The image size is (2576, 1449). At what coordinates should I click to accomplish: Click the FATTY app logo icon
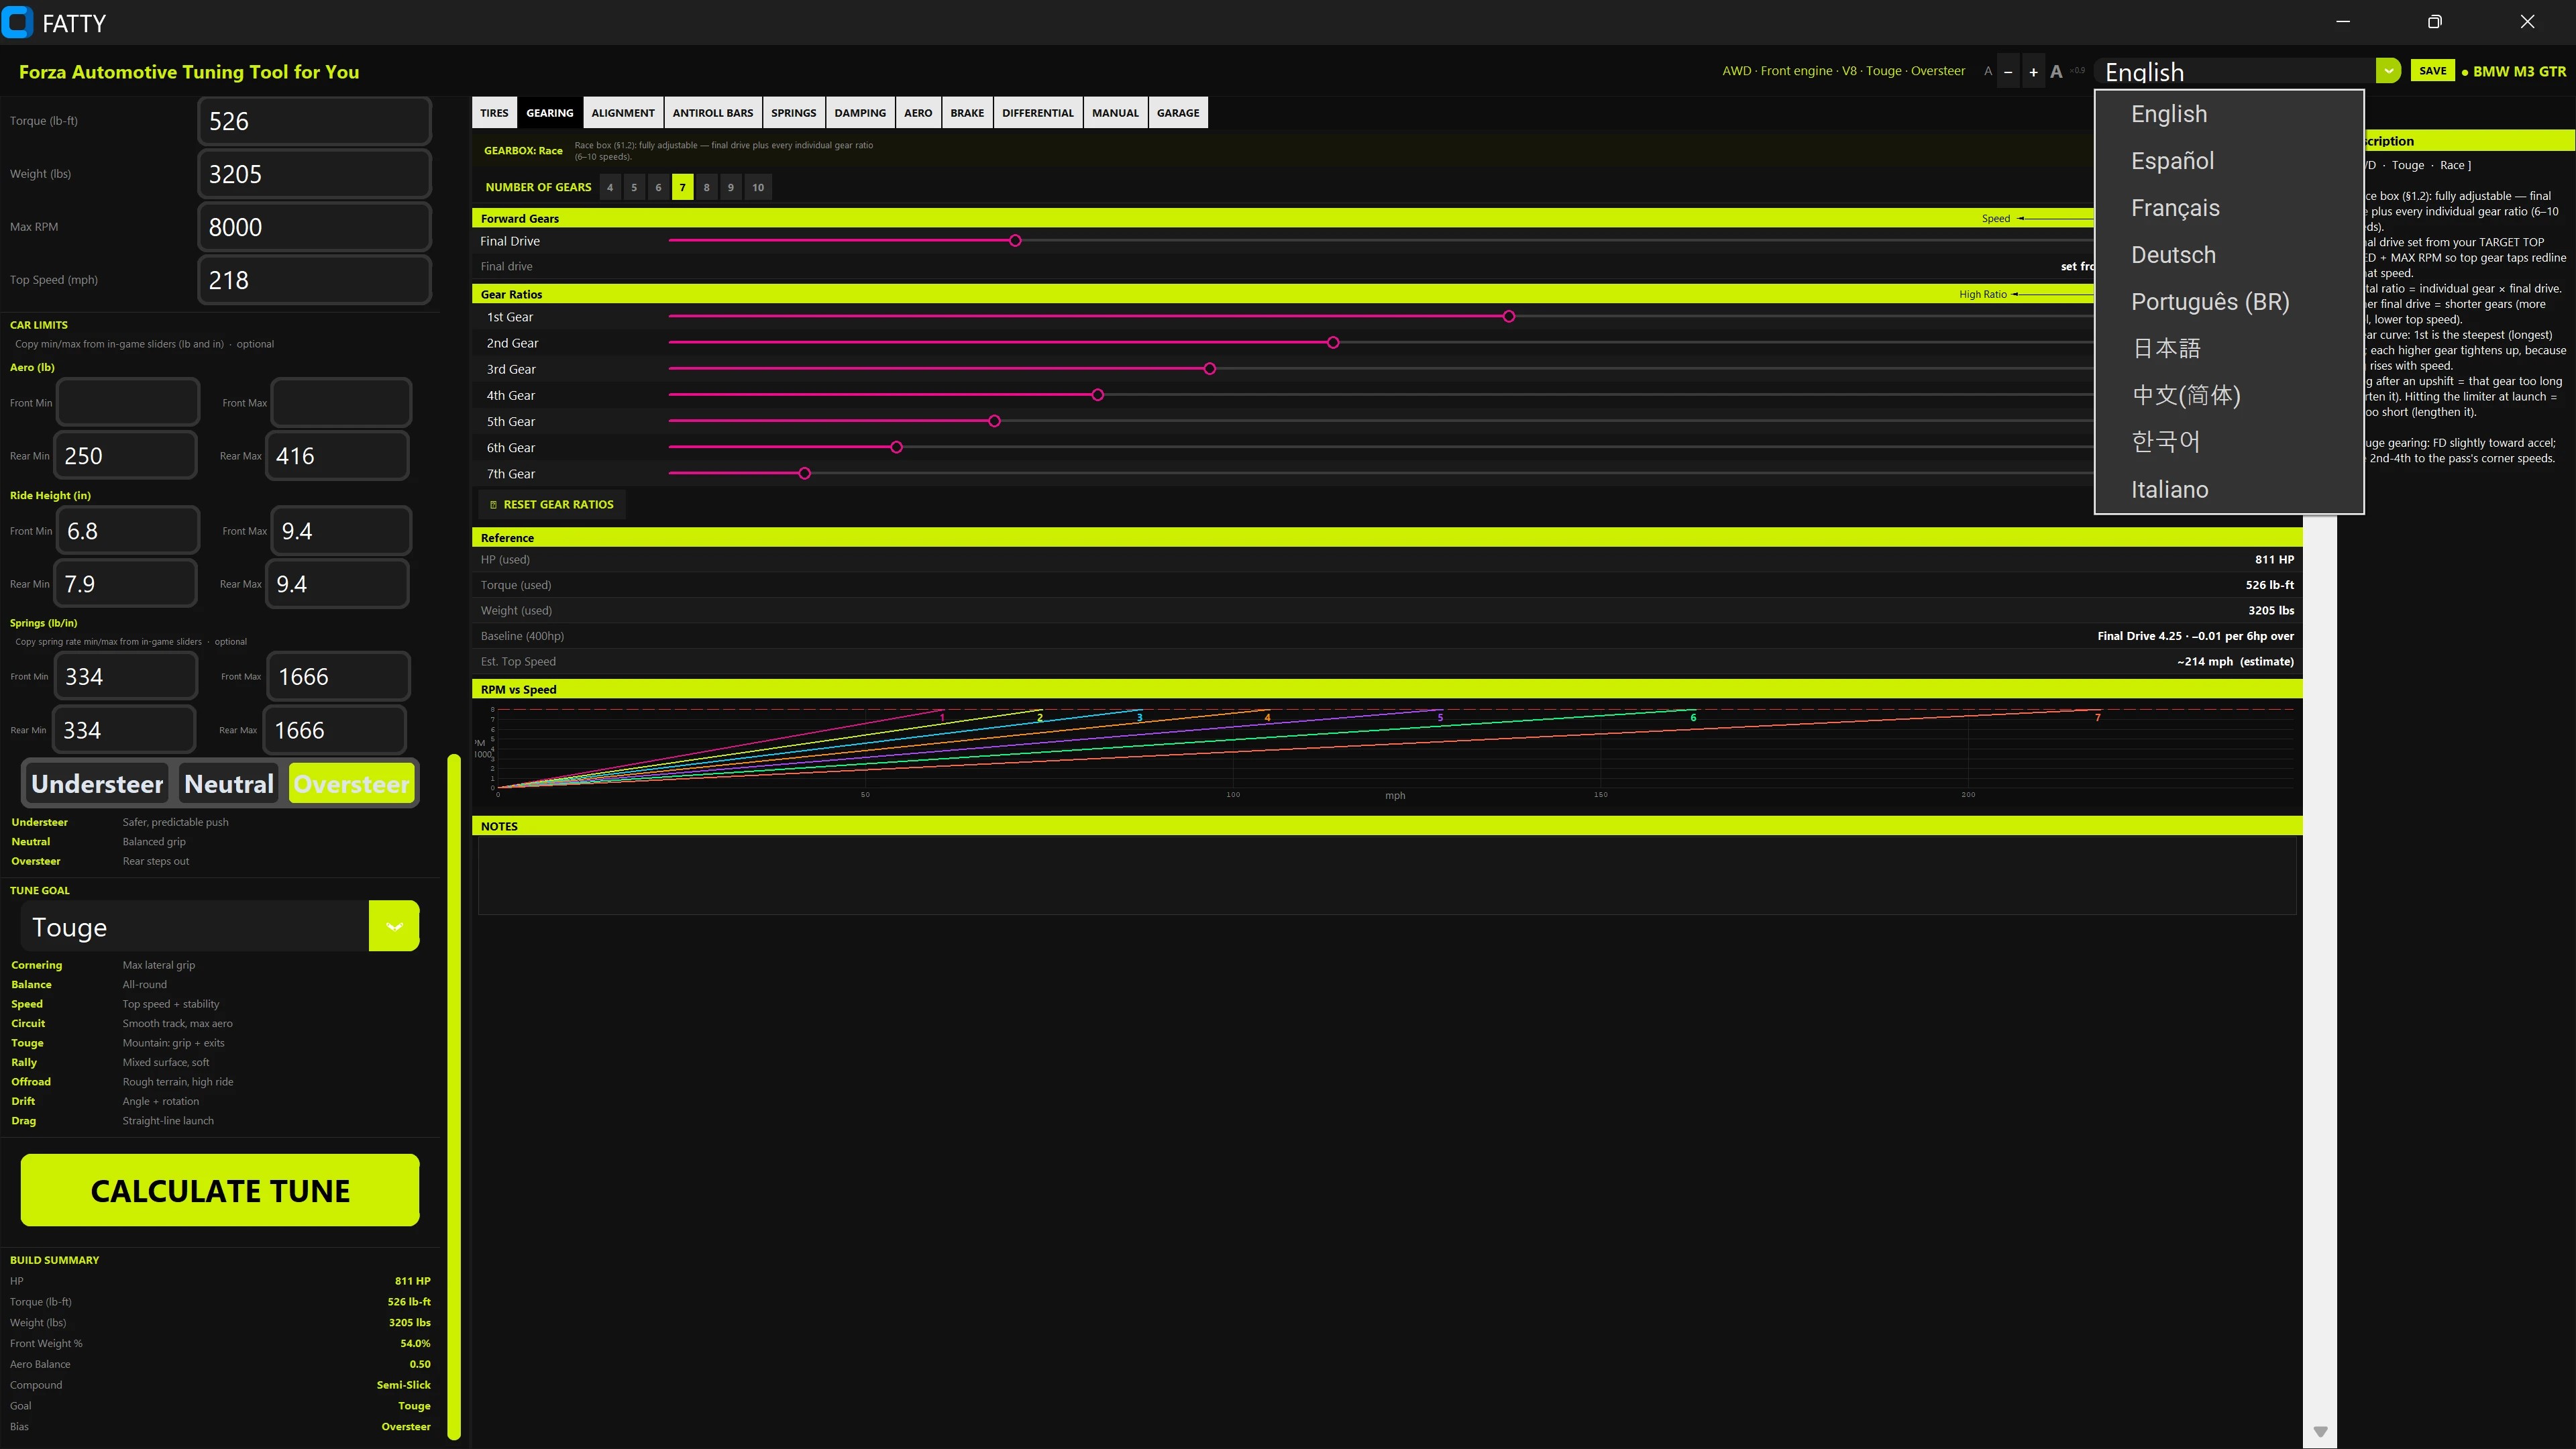(x=17, y=22)
